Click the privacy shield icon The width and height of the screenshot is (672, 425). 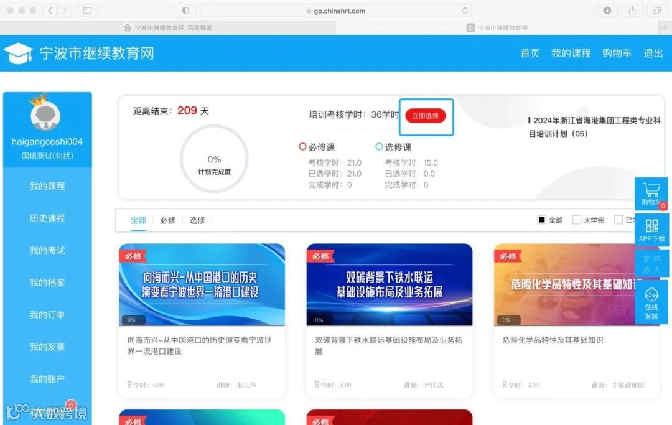tap(185, 11)
